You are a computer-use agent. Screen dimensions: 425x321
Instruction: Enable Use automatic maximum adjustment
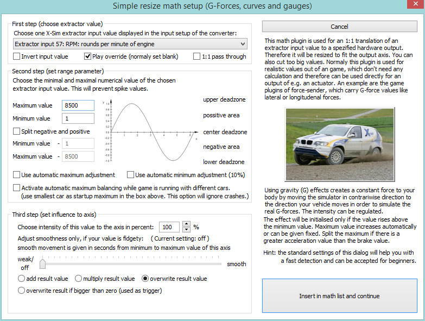(x=16, y=175)
